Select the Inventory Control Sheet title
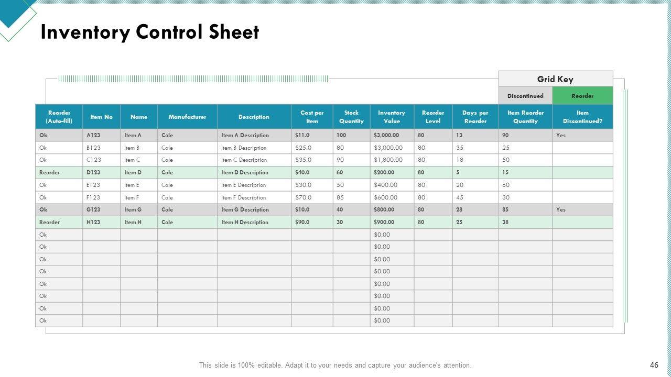Viewport: 671px width, 377px height. pos(150,32)
